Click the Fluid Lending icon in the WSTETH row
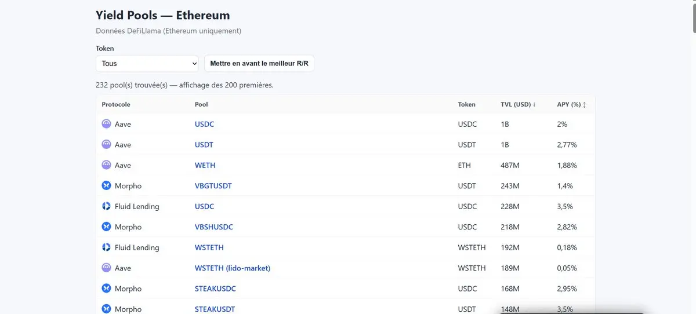 [x=106, y=247]
